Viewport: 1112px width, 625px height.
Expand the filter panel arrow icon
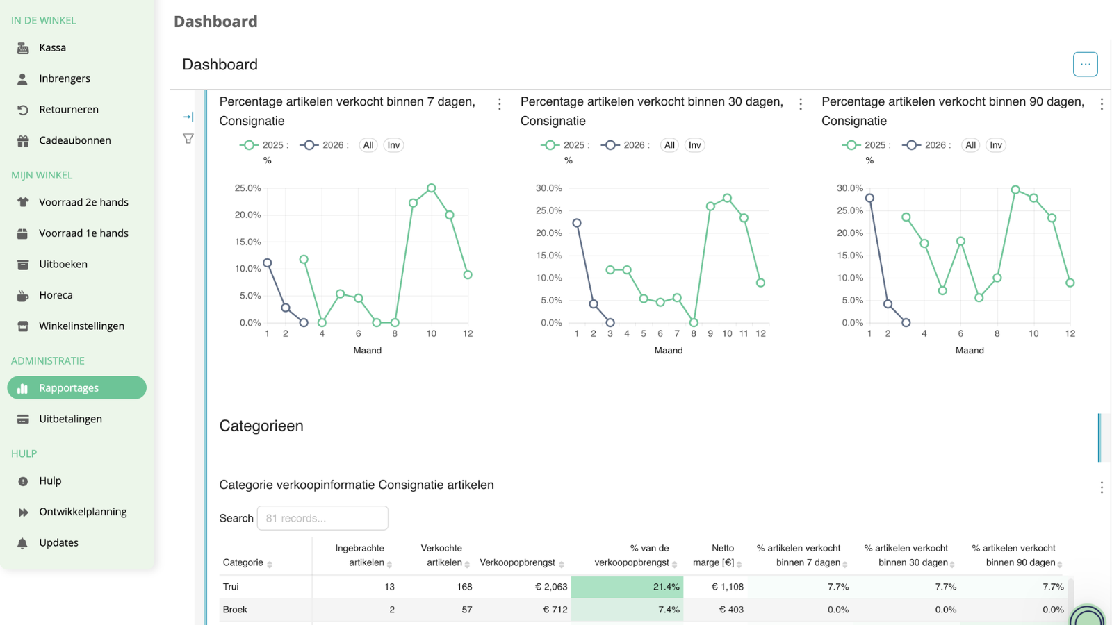[188, 117]
